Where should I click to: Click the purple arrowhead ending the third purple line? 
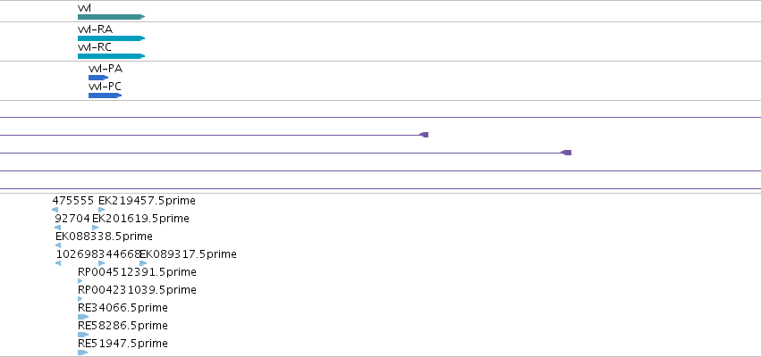(566, 153)
